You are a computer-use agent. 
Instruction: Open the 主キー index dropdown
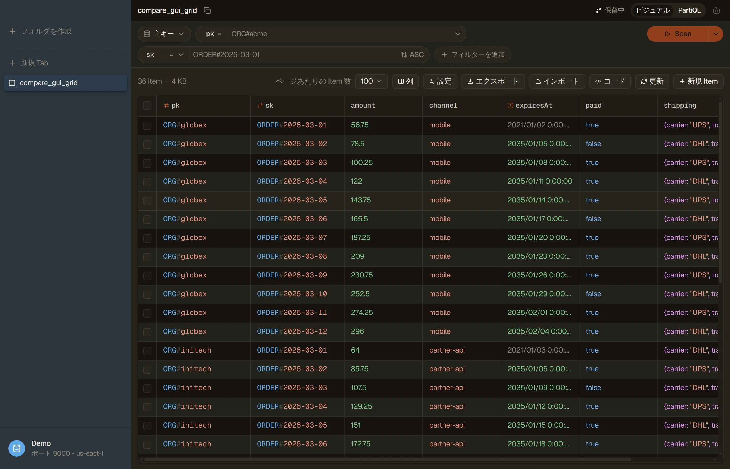click(164, 34)
